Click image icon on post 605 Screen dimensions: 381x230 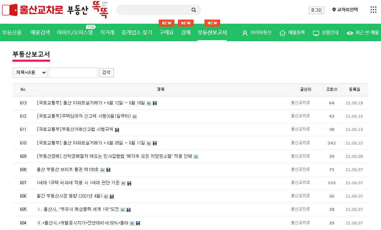coord(123,210)
